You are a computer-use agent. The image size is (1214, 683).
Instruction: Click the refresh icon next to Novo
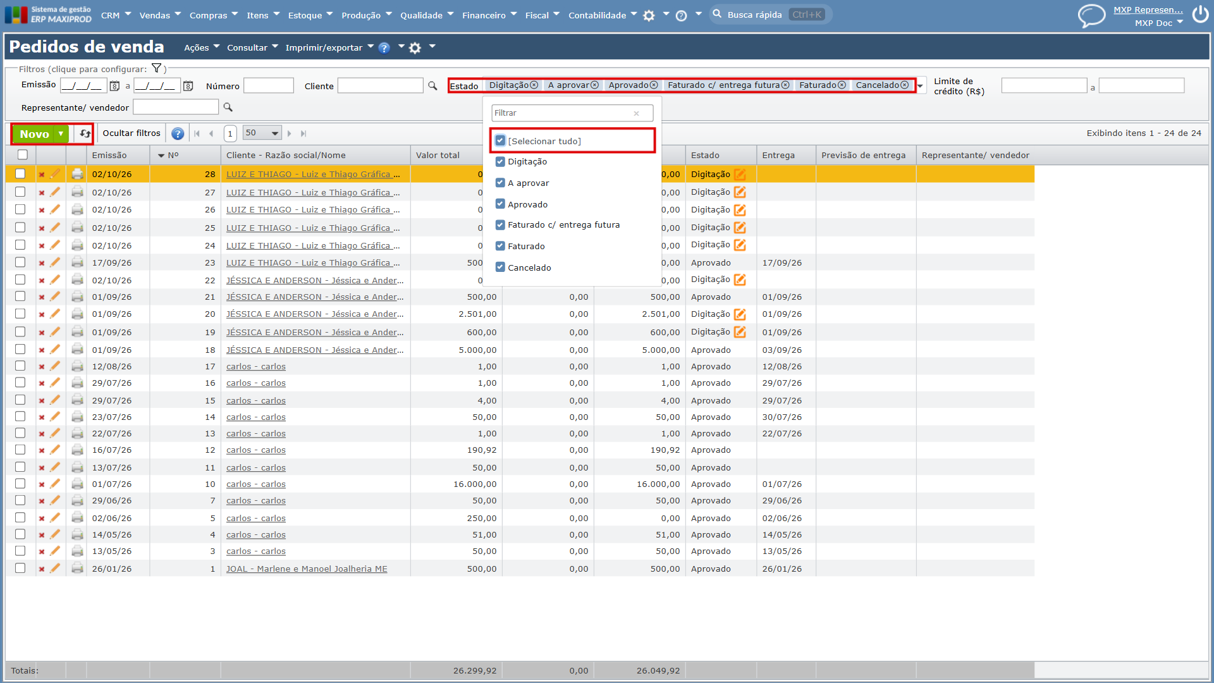(84, 133)
